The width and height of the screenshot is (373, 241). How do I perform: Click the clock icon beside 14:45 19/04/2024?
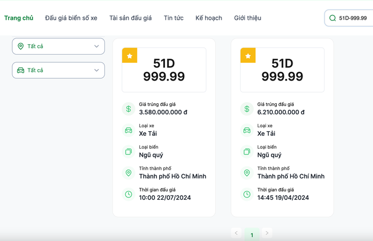coord(247,194)
